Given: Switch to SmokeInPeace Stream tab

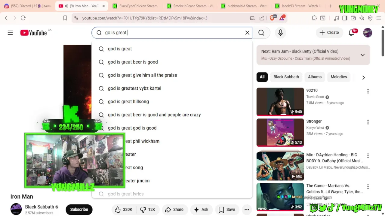Looking at the screenshot, I should pos(190,6).
